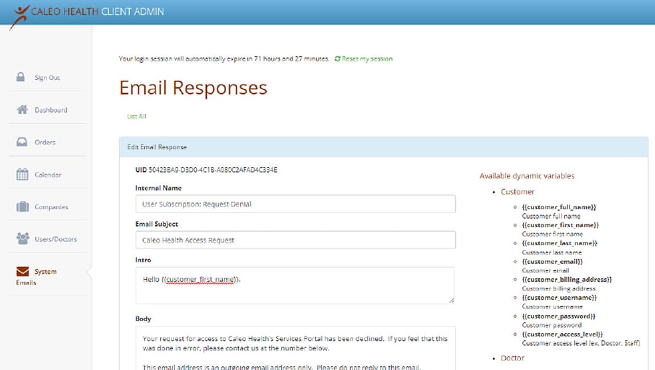Screen dimensions: 655x370
Task: Focus the Internal Name input field
Action: pyautogui.click(x=295, y=203)
